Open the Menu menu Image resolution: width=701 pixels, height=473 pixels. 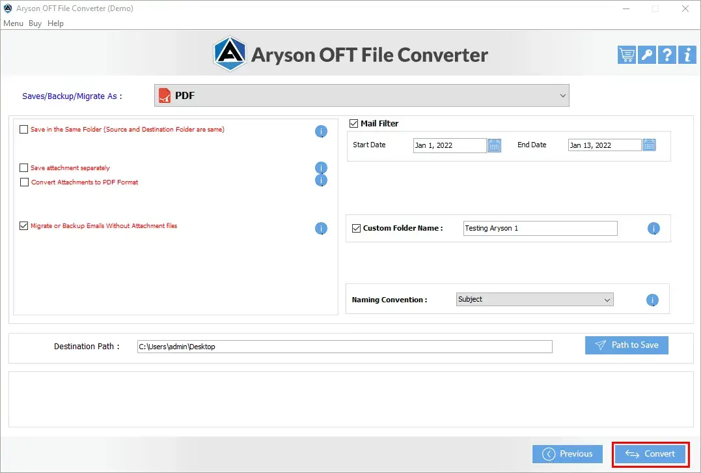point(14,23)
